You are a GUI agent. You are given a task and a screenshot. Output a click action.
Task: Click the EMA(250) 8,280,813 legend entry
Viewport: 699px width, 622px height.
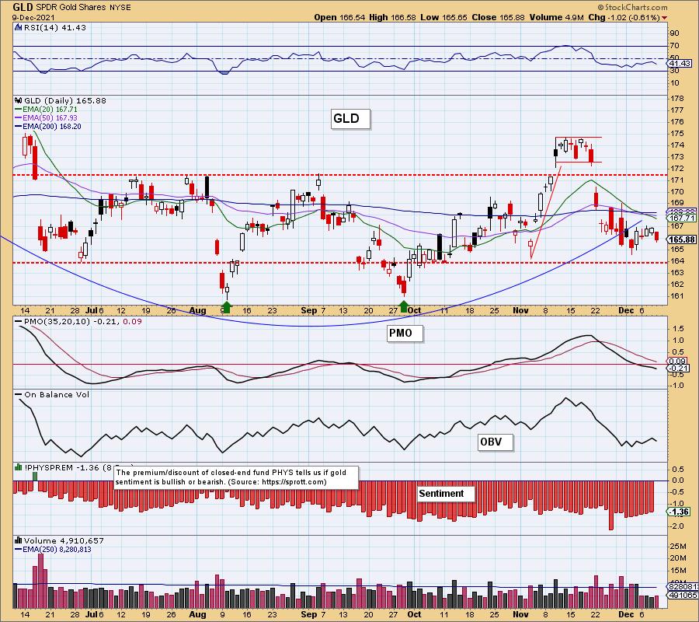54,549
